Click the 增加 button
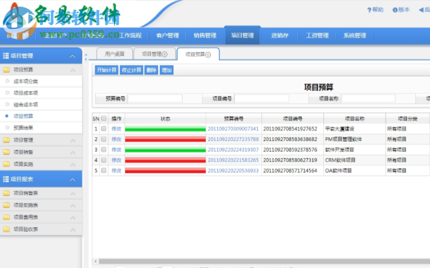 (x=166, y=70)
